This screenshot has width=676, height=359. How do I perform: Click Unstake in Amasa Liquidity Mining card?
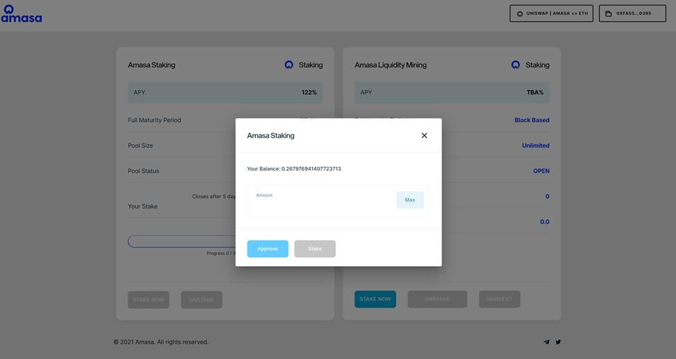point(437,299)
